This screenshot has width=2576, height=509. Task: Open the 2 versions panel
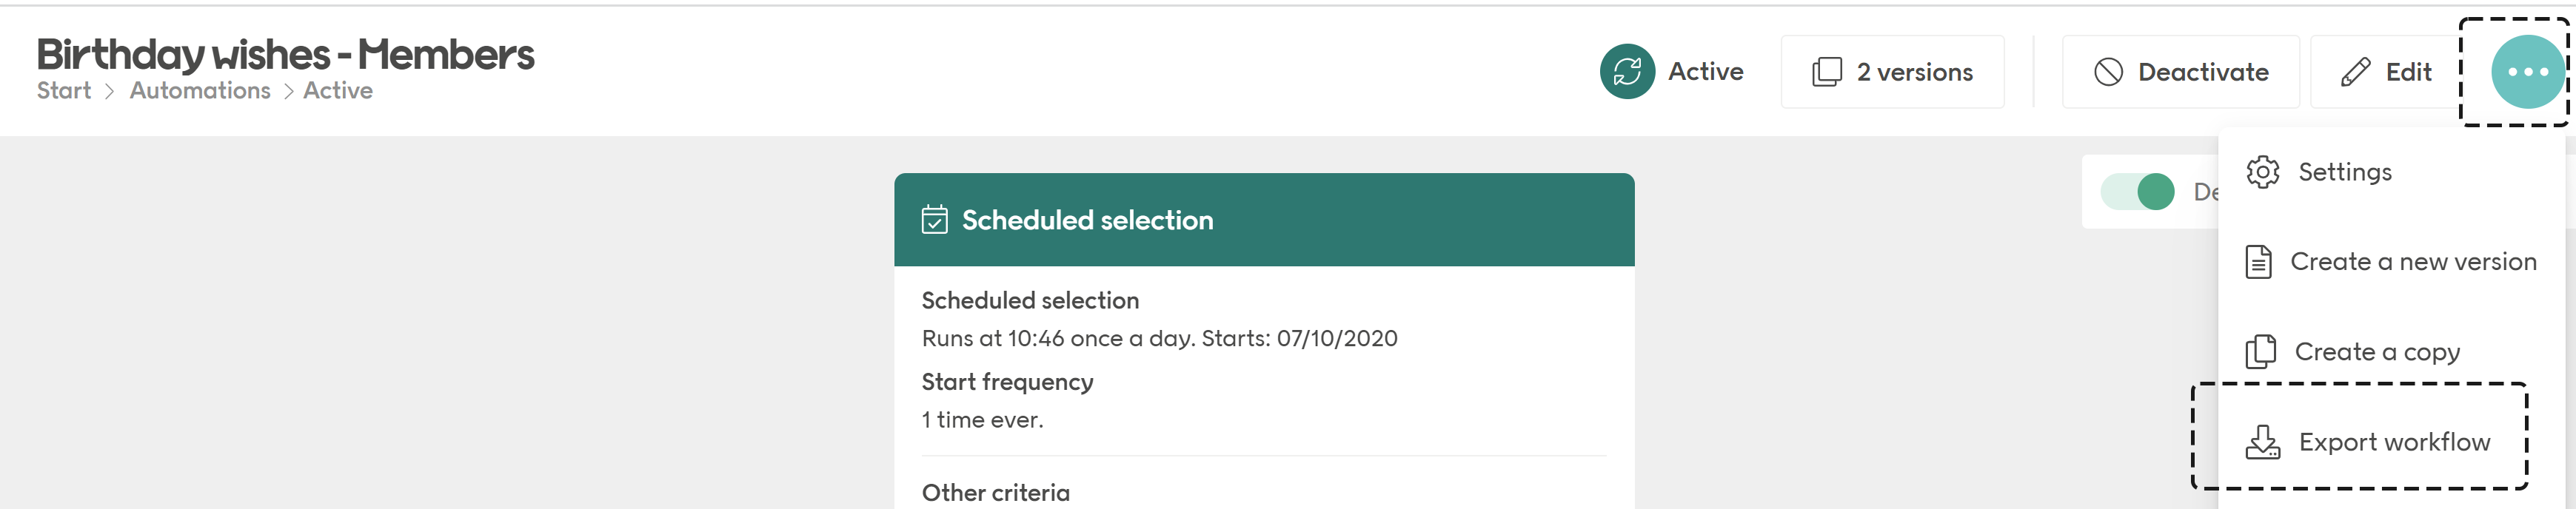(1893, 71)
